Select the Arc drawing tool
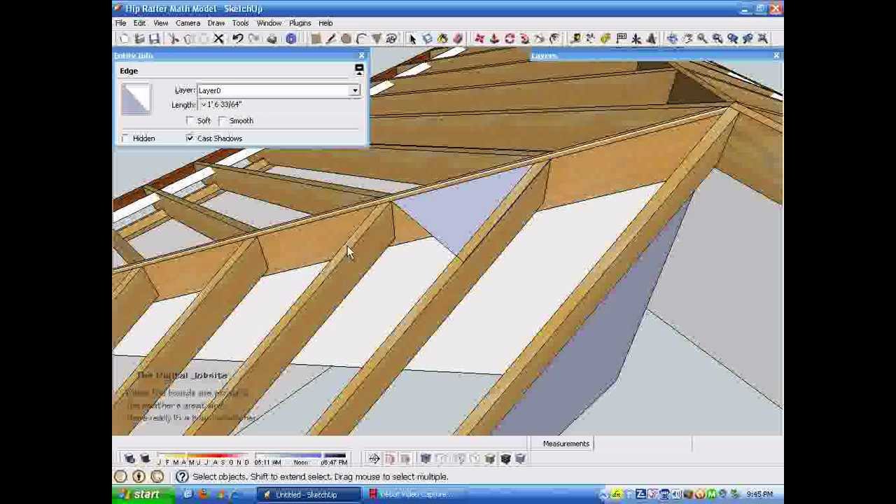The image size is (896, 504). click(x=362, y=38)
